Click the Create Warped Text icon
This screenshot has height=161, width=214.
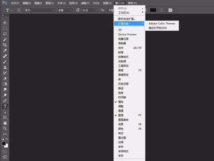coord(162,10)
